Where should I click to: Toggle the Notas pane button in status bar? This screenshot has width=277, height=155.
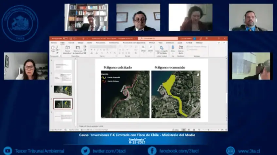coord(175,130)
